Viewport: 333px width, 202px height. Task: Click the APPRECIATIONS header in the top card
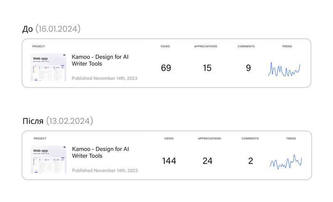(x=206, y=46)
